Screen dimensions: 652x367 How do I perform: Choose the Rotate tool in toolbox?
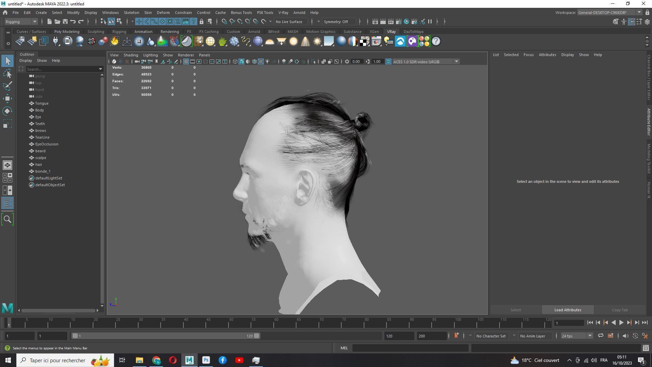7,111
